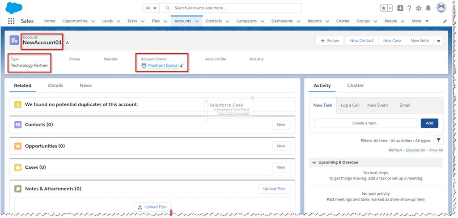
Task: Open the Favorites star icon
Action: (383, 8)
